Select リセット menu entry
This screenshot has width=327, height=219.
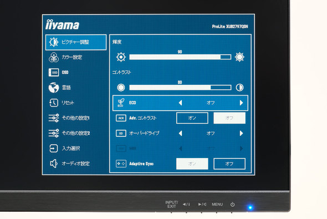coord(68,103)
